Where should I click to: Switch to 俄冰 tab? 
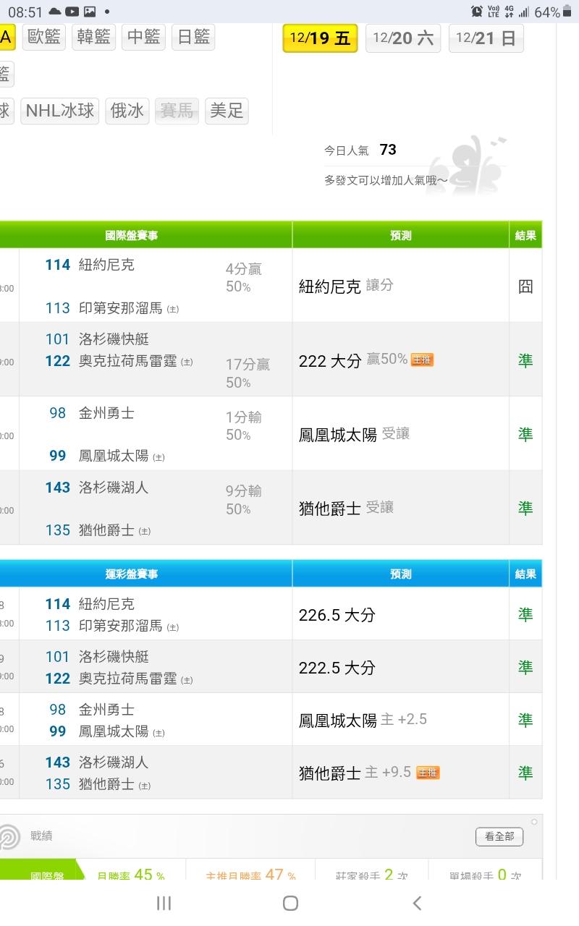click(x=127, y=111)
